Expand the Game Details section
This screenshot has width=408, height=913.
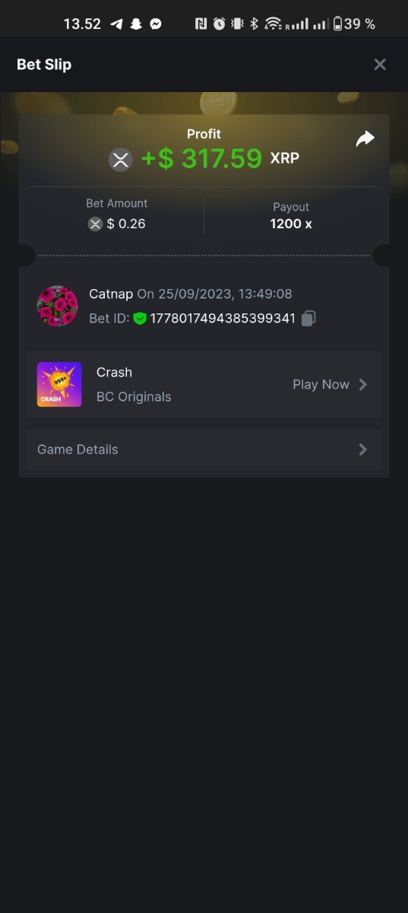204,450
